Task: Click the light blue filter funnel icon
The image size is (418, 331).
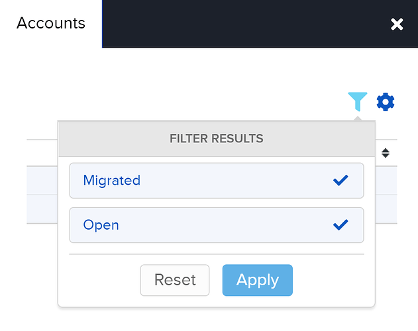Action: pyautogui.click(x=358, y=101)
